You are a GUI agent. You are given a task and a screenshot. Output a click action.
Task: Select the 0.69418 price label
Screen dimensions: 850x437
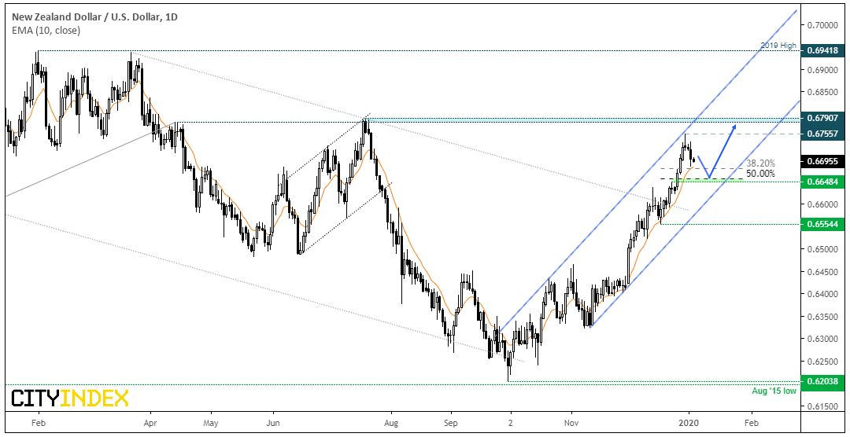point(823,51)
